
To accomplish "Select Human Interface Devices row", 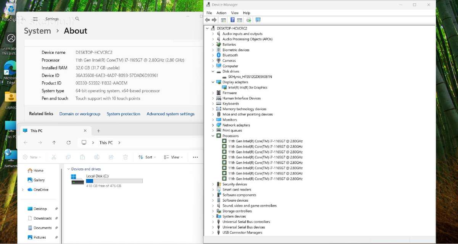I will coord(242,98).
